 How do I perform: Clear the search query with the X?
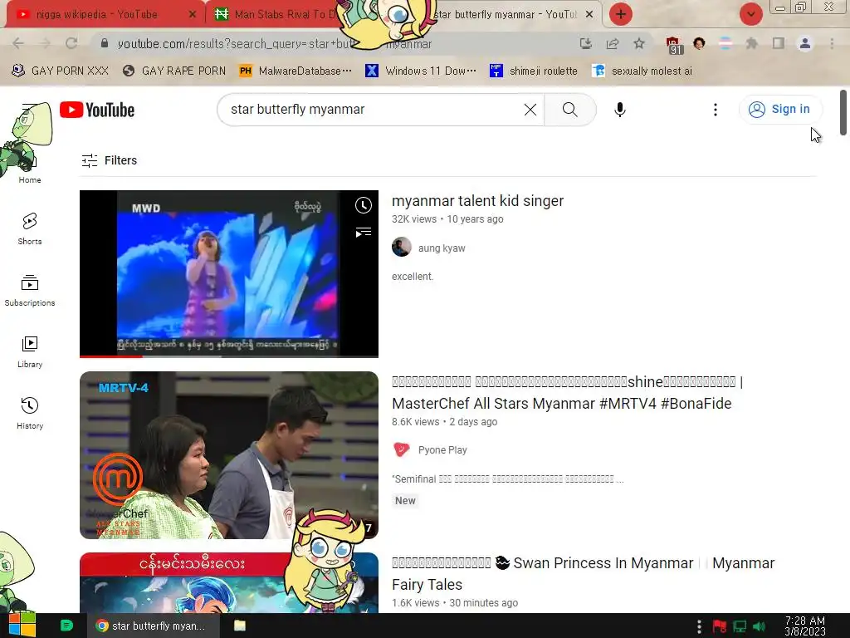click(530, 110)
